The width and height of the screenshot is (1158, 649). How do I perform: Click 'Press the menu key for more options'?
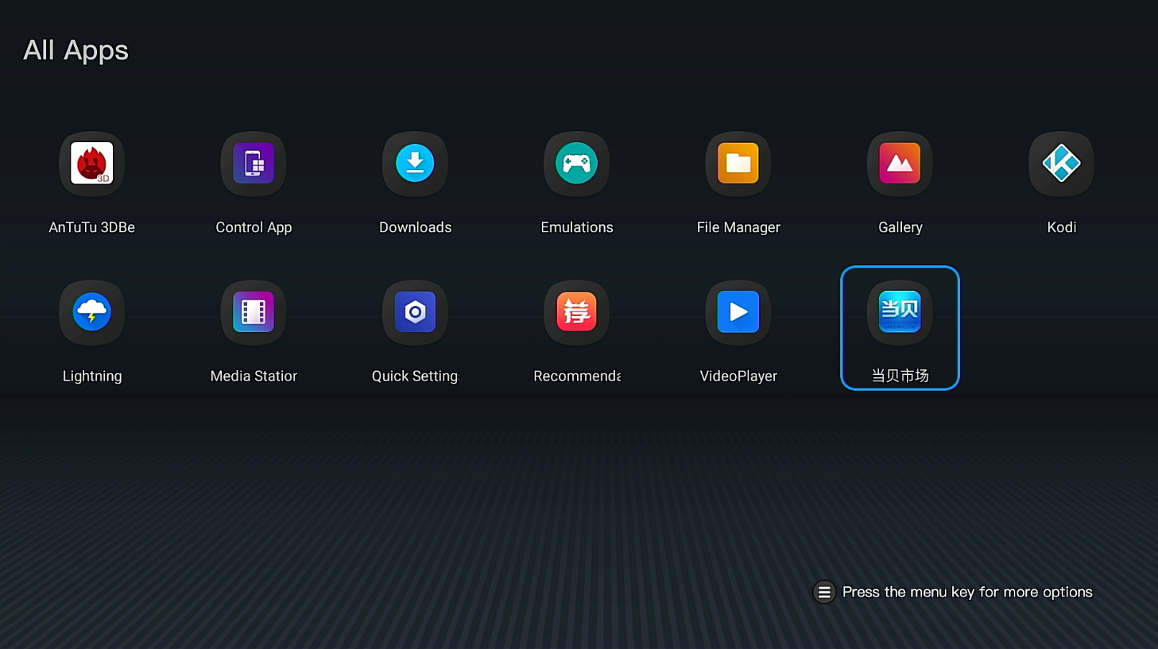[x=966, y=592]
